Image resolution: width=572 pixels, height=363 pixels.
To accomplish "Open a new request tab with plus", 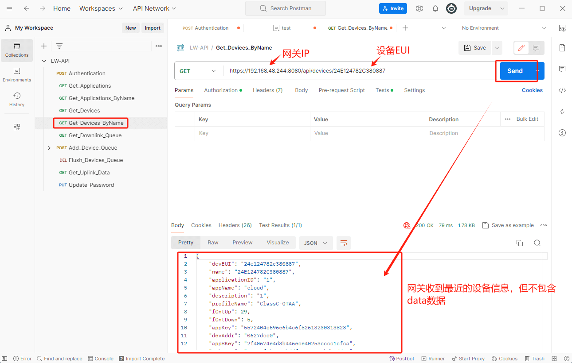I will click(x=405, y=28).
